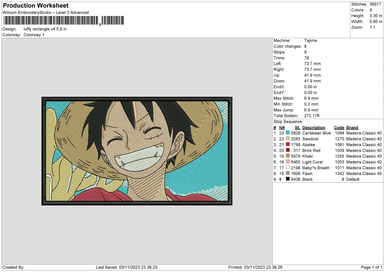
Task: Click thread code 1342
Action: pos(339,174)
